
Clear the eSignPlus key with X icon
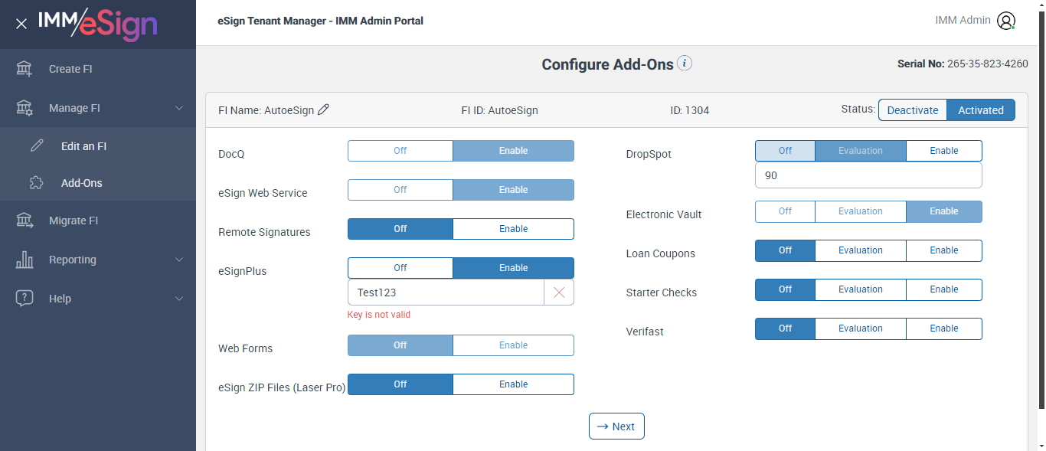[x=559, y=292]
